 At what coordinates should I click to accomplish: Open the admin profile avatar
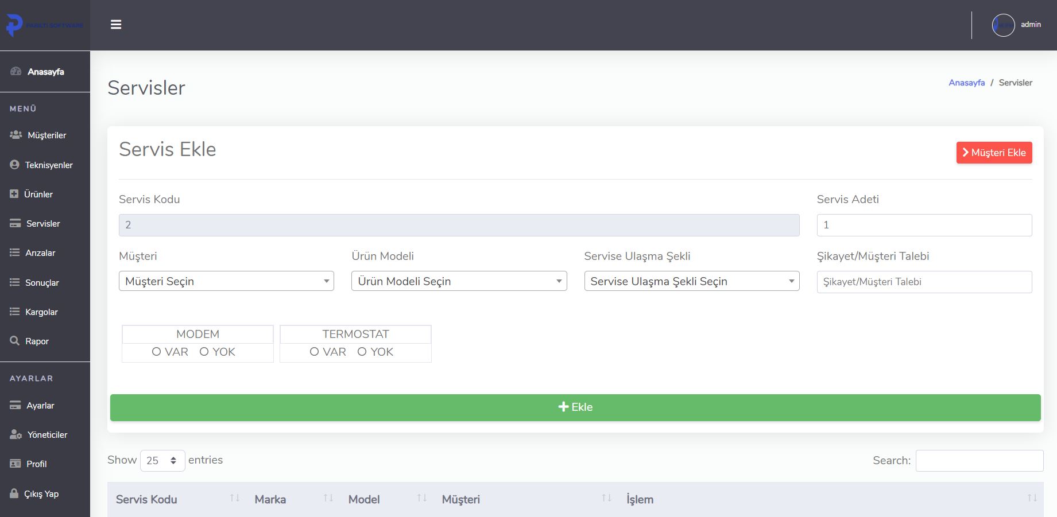point(1003,25)
